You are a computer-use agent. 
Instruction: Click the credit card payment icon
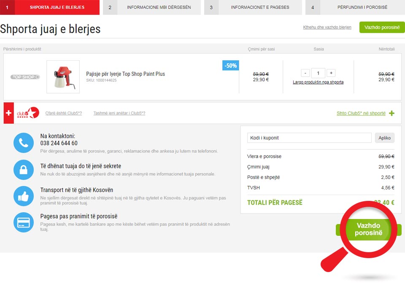pos(23,222)
